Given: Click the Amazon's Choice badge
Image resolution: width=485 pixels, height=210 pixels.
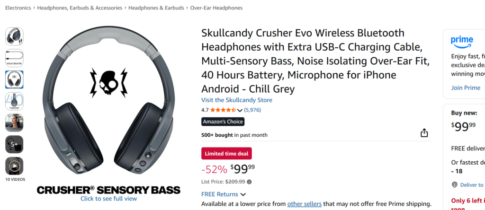Looking at the screenshot, I should pyautogui.click(x=223, y=122).
